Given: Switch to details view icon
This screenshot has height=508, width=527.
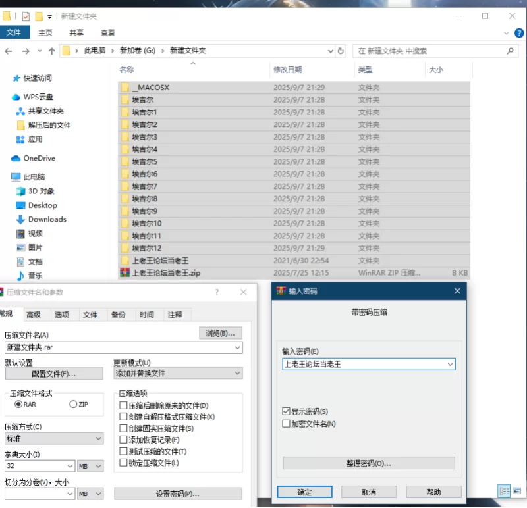Looking at the screenshot, I should click(x=504, y=492).
